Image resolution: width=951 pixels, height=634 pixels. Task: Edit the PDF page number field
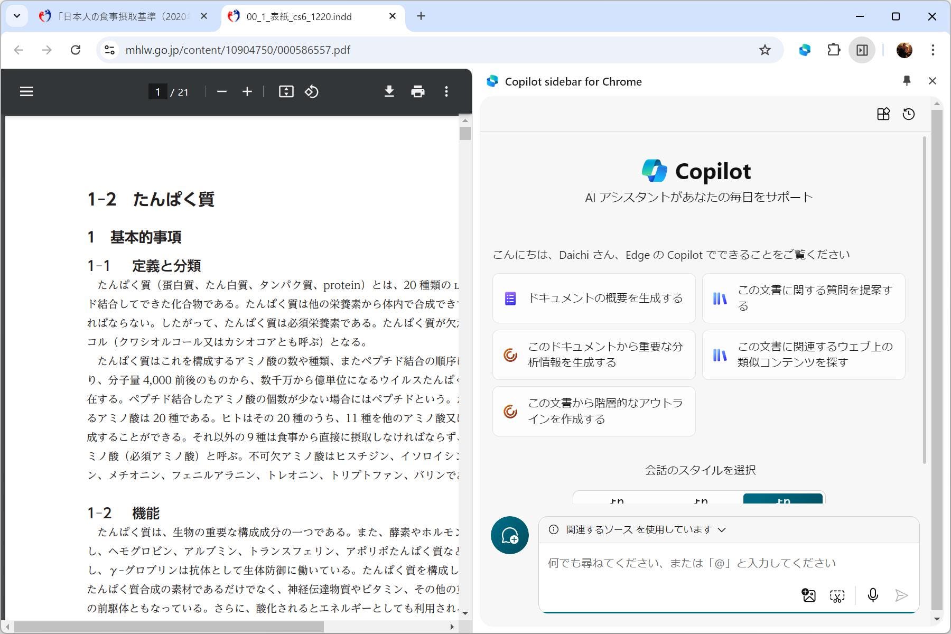pos(157,92)
